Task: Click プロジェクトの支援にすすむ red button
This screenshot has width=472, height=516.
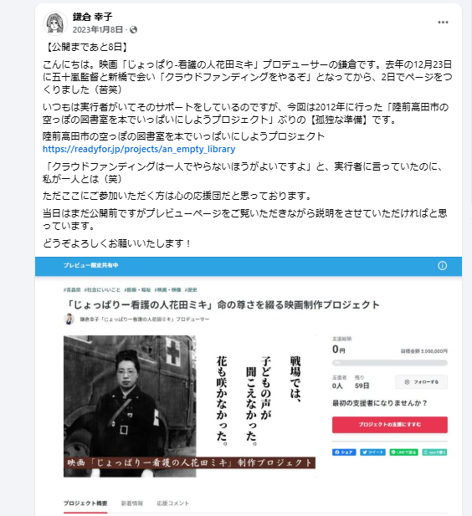Action: pos(390,425)
